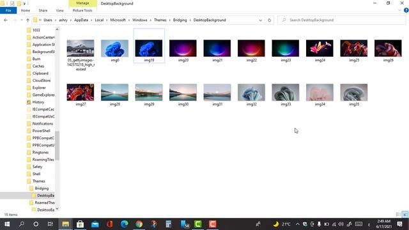Select img35 thumbnail
409x230 pixels.
coord(353,92)
